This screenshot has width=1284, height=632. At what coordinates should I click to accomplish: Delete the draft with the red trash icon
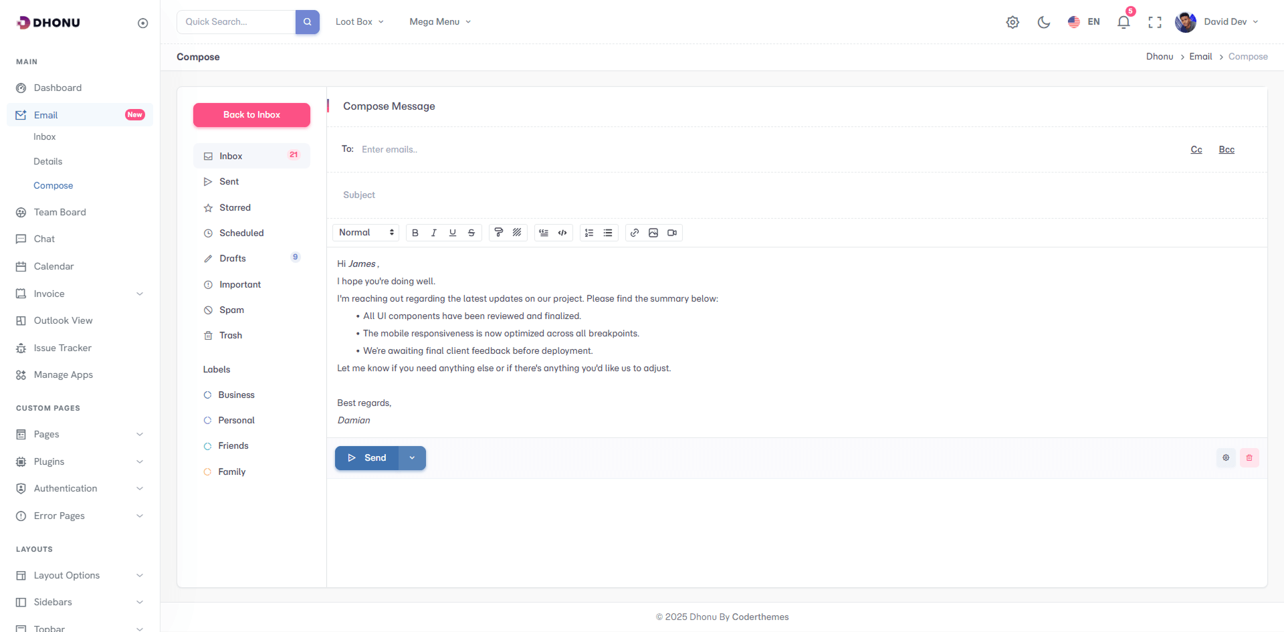click(x=1249, y=458)
